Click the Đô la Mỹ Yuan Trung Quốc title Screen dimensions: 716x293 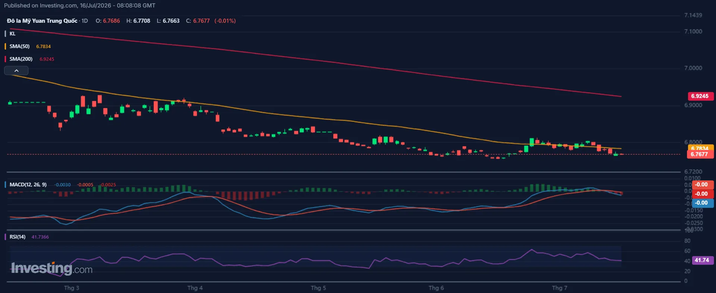pyautogui.click(x=42, y=21)
